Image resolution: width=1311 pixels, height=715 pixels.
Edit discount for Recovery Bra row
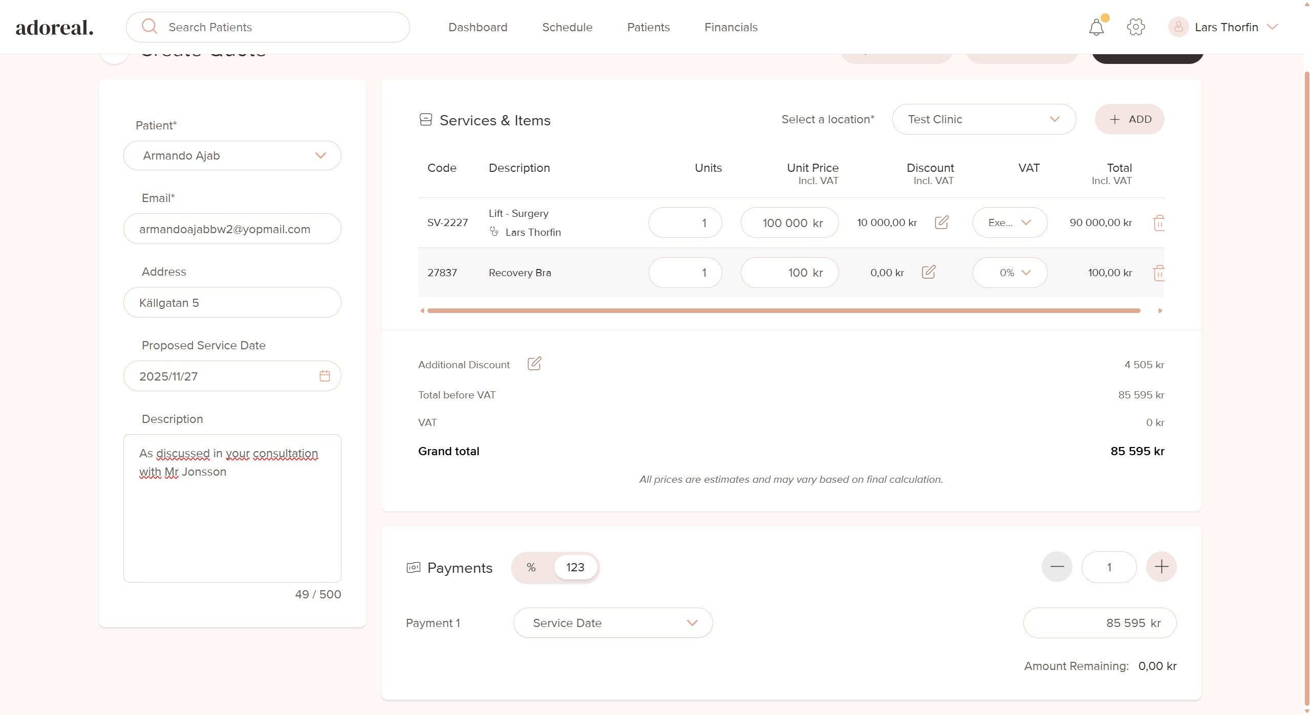929,272
